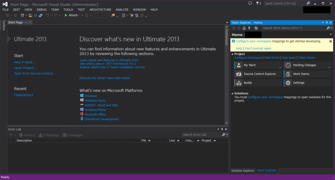The height and width of the screenshot is (180, 335).
Task: Click the Start Page scroll down arrow
Action: tap(227, 123)
